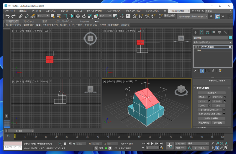Collapse the Edit Polygons rollout
236x154 pixels.
(202, 88)
